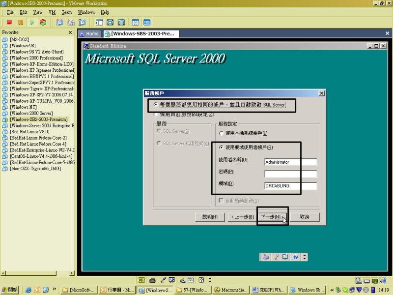
Task: Click the help question-mark icon in guest toolbar
Action: 296,257
